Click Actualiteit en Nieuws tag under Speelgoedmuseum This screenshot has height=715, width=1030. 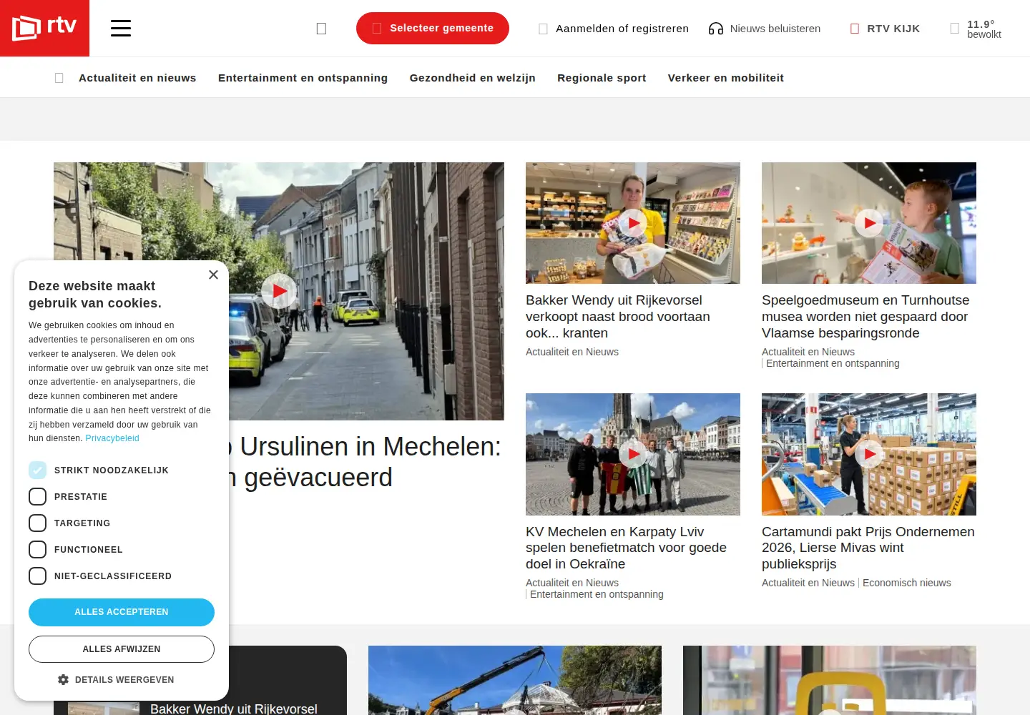pyautogui.click(x=808, y=352)
